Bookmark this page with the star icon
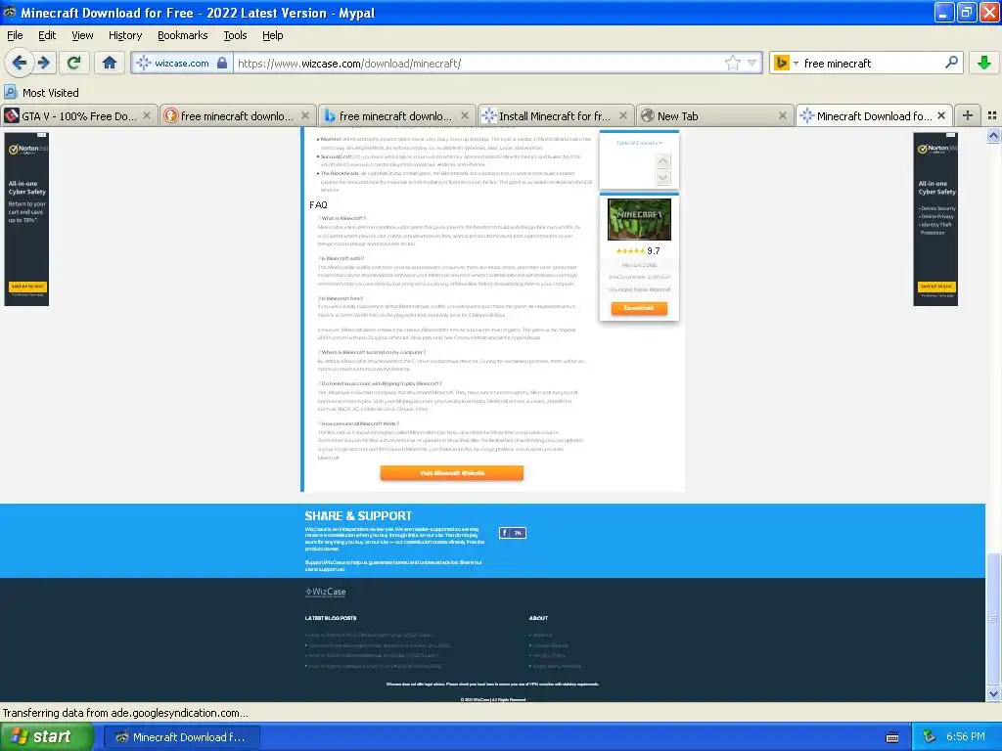This screenshot has width=1002, height=751. click(x=732, y=63)
